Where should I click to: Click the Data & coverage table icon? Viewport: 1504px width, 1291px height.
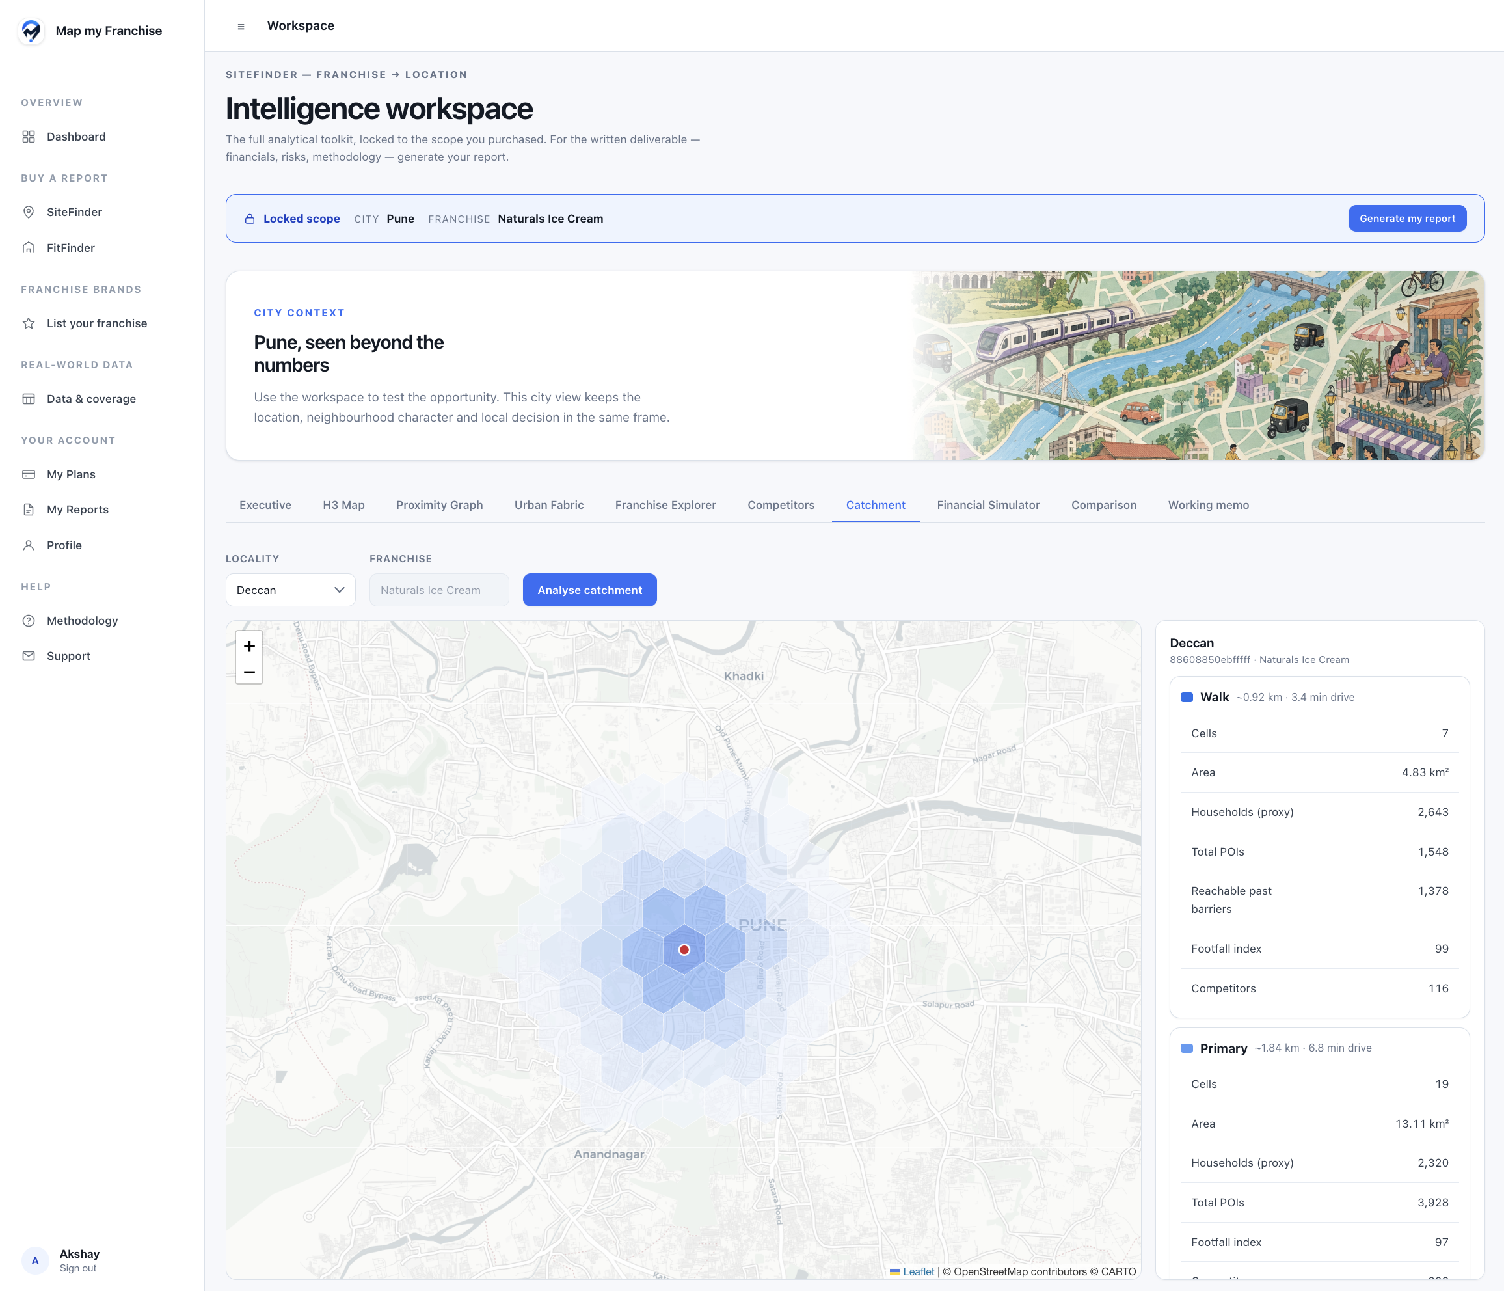[29, 399]
